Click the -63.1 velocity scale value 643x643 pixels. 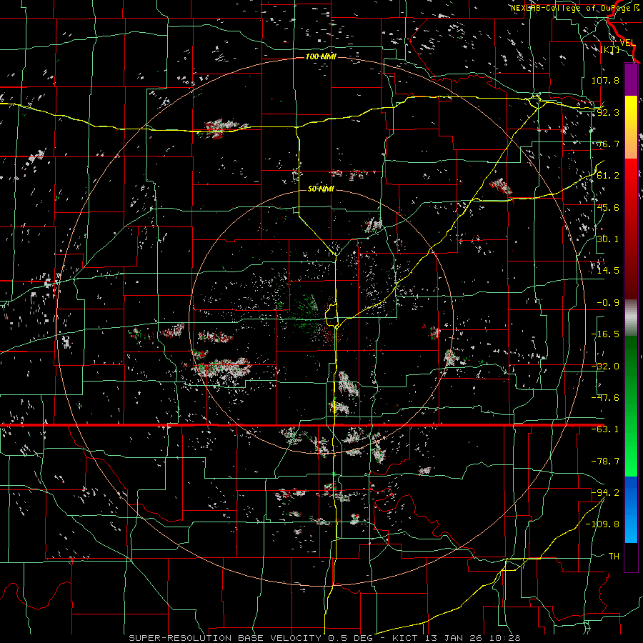(605, 429)
